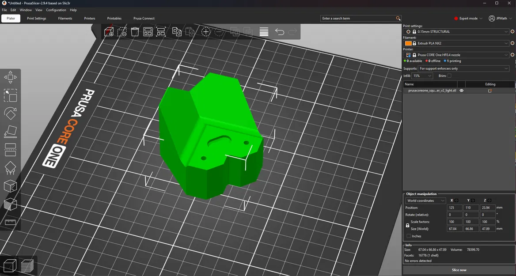This screenshot has width=516, height=276.
Task: Select the Move gizmo tool
Action: pyautogui.click(x=11, y=77)
